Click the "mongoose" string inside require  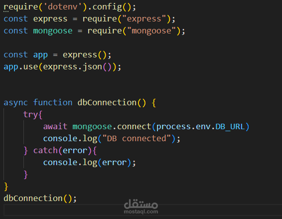(151, 31)
